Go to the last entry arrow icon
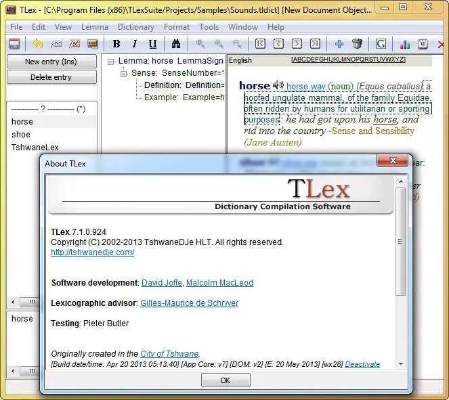The image size is (449, 400). point(315,44)
